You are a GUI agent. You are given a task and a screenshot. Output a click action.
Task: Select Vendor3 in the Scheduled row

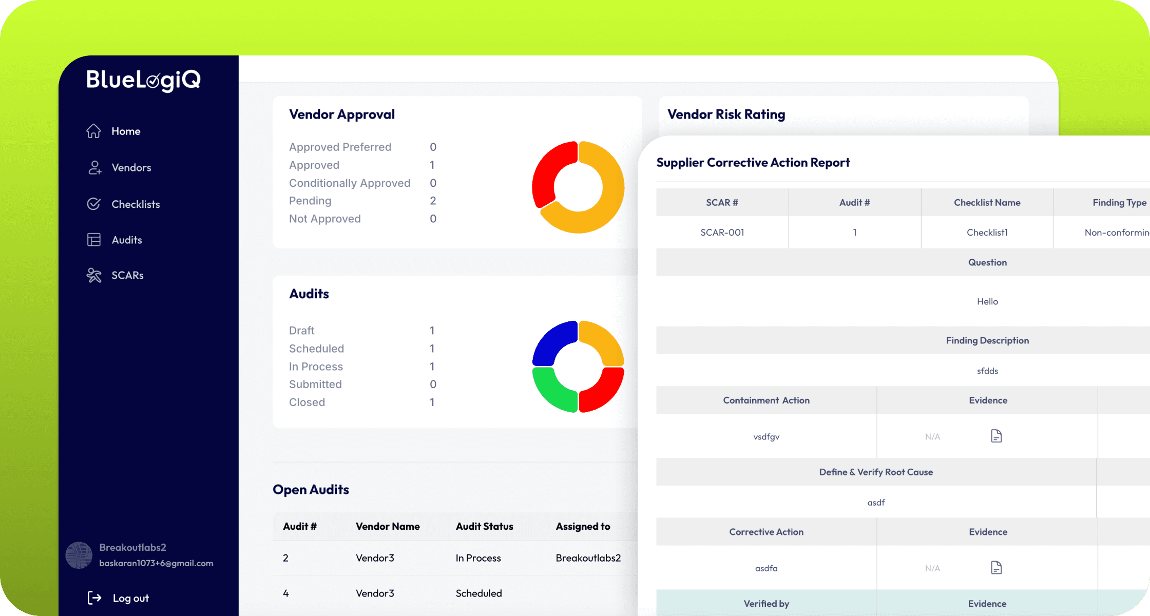pos(375,593)
